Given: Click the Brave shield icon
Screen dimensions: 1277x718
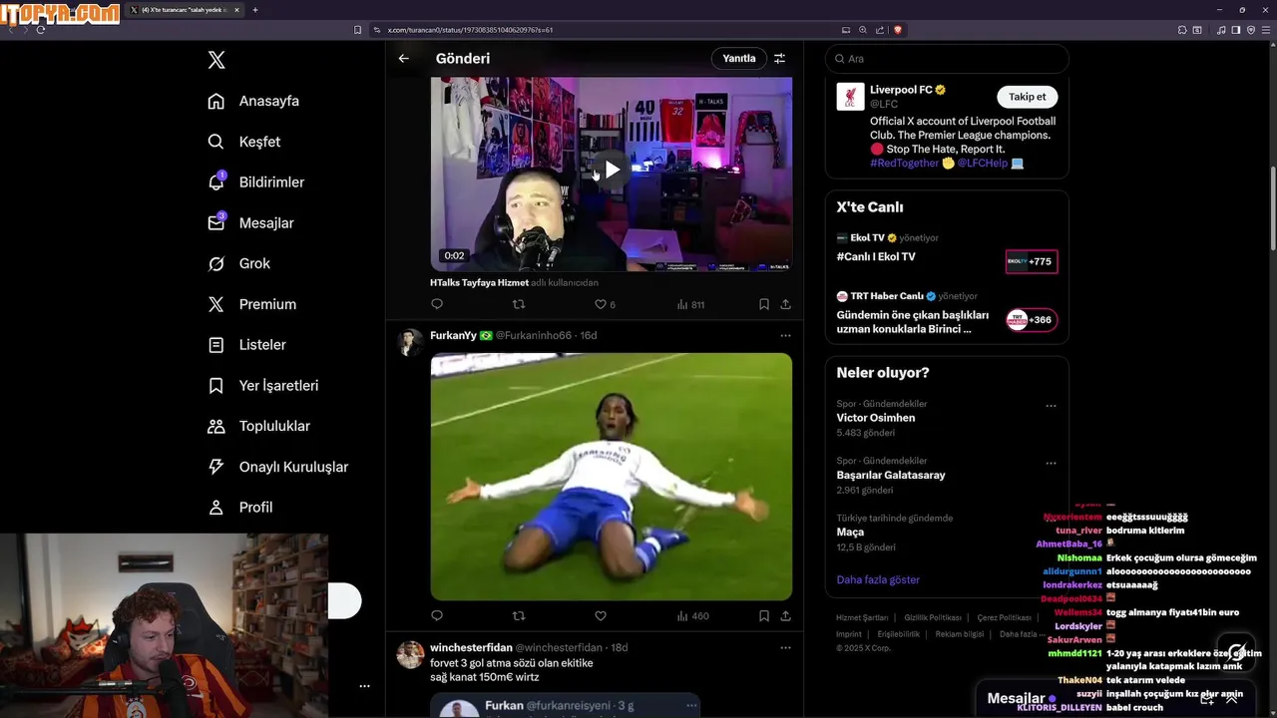Looking at the screenshot, I should (898, 30).
